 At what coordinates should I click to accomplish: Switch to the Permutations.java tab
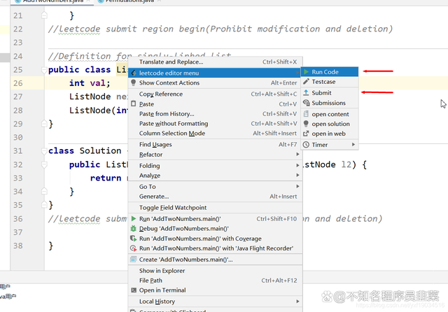point(129,1)
